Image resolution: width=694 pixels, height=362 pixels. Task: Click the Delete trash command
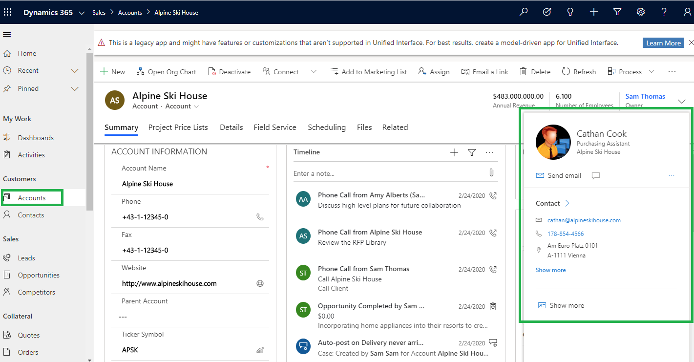[x=535, y=72]
